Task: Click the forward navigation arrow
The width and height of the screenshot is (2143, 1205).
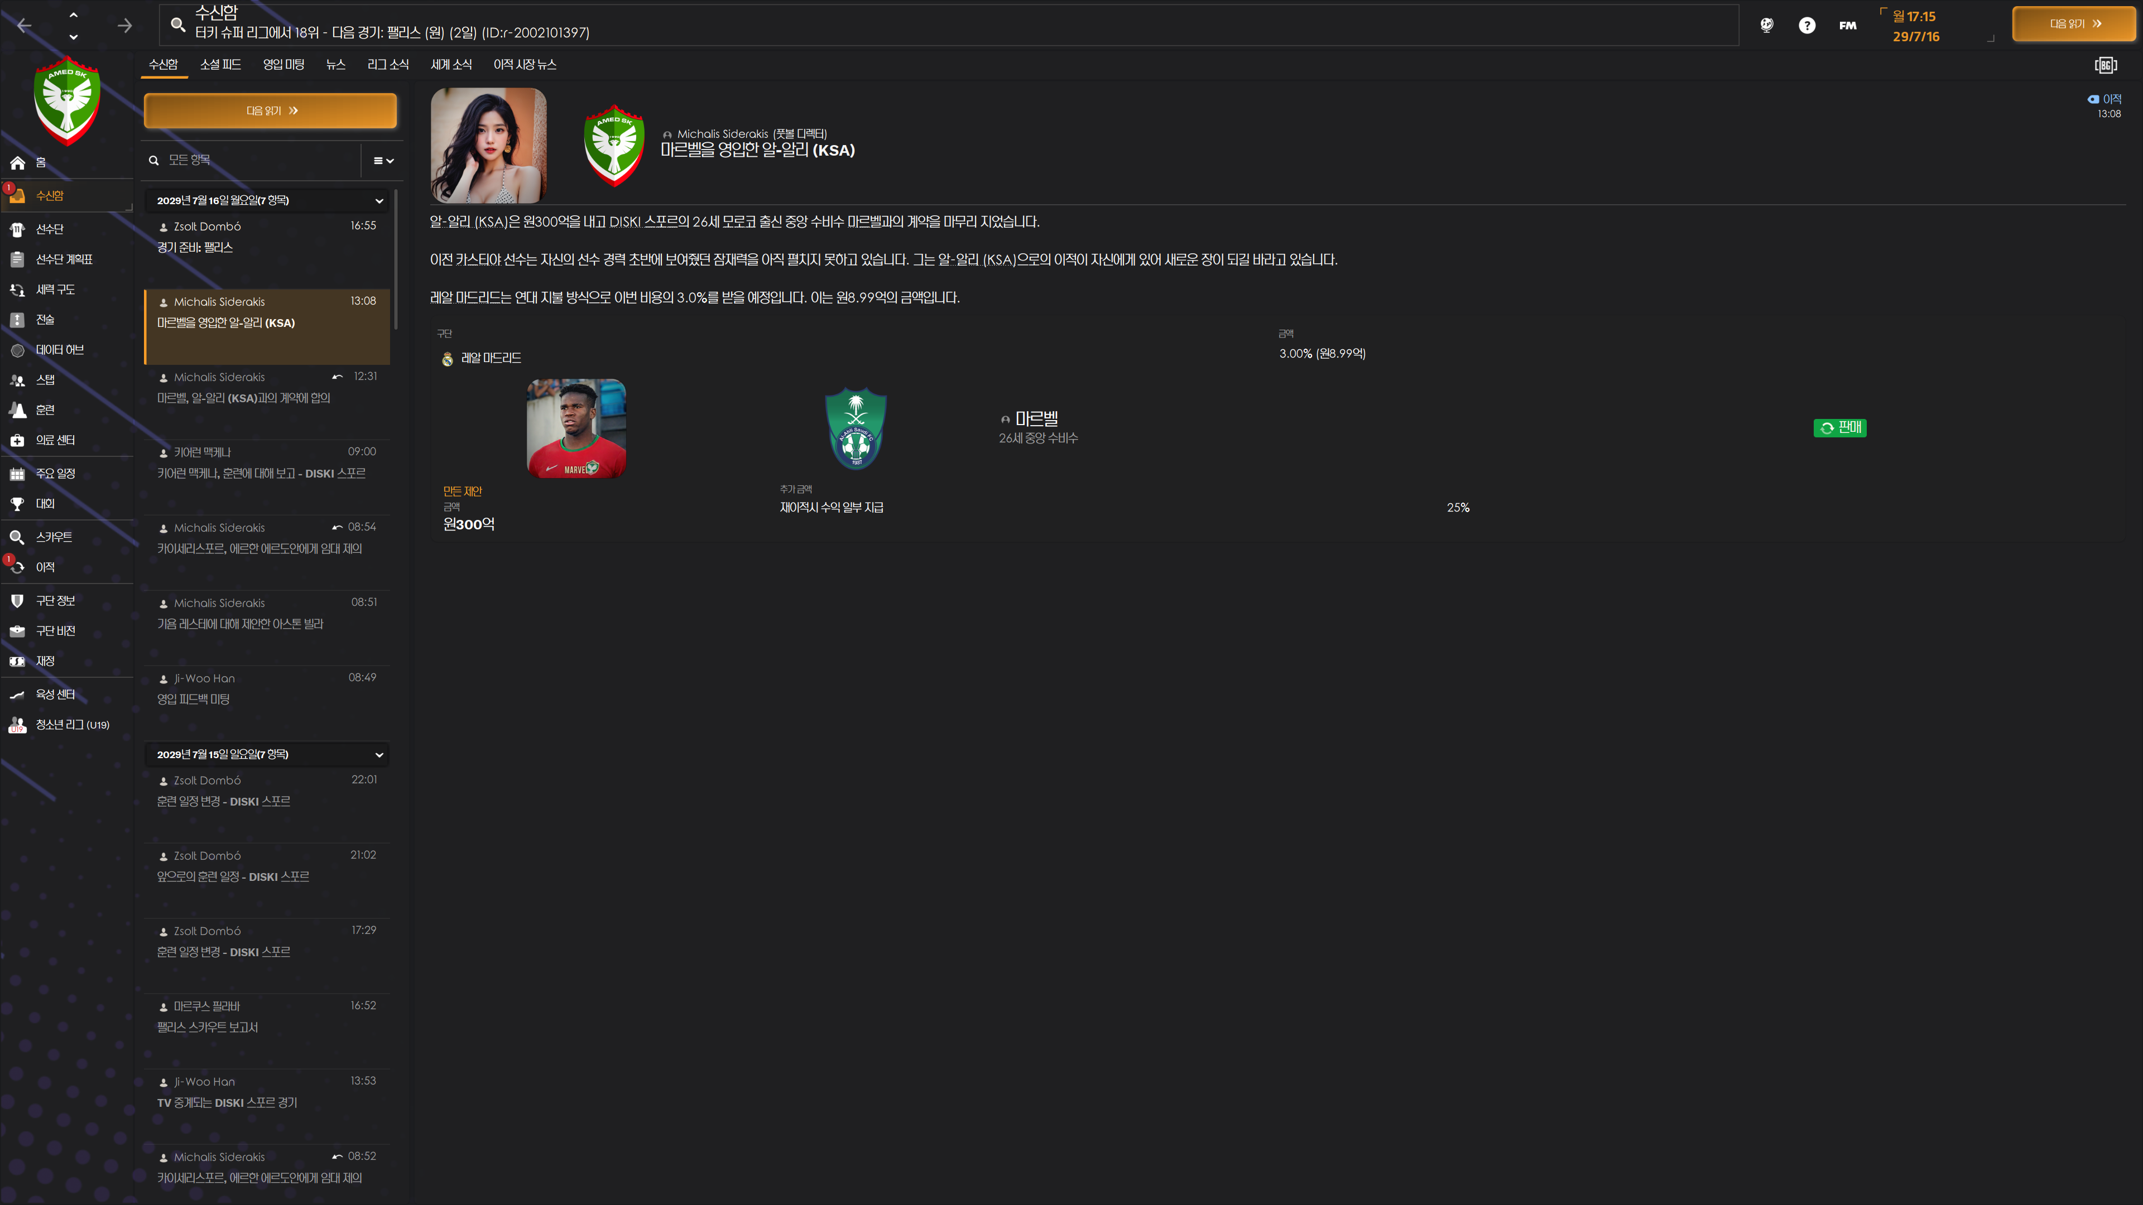Action: click(125, 26)
